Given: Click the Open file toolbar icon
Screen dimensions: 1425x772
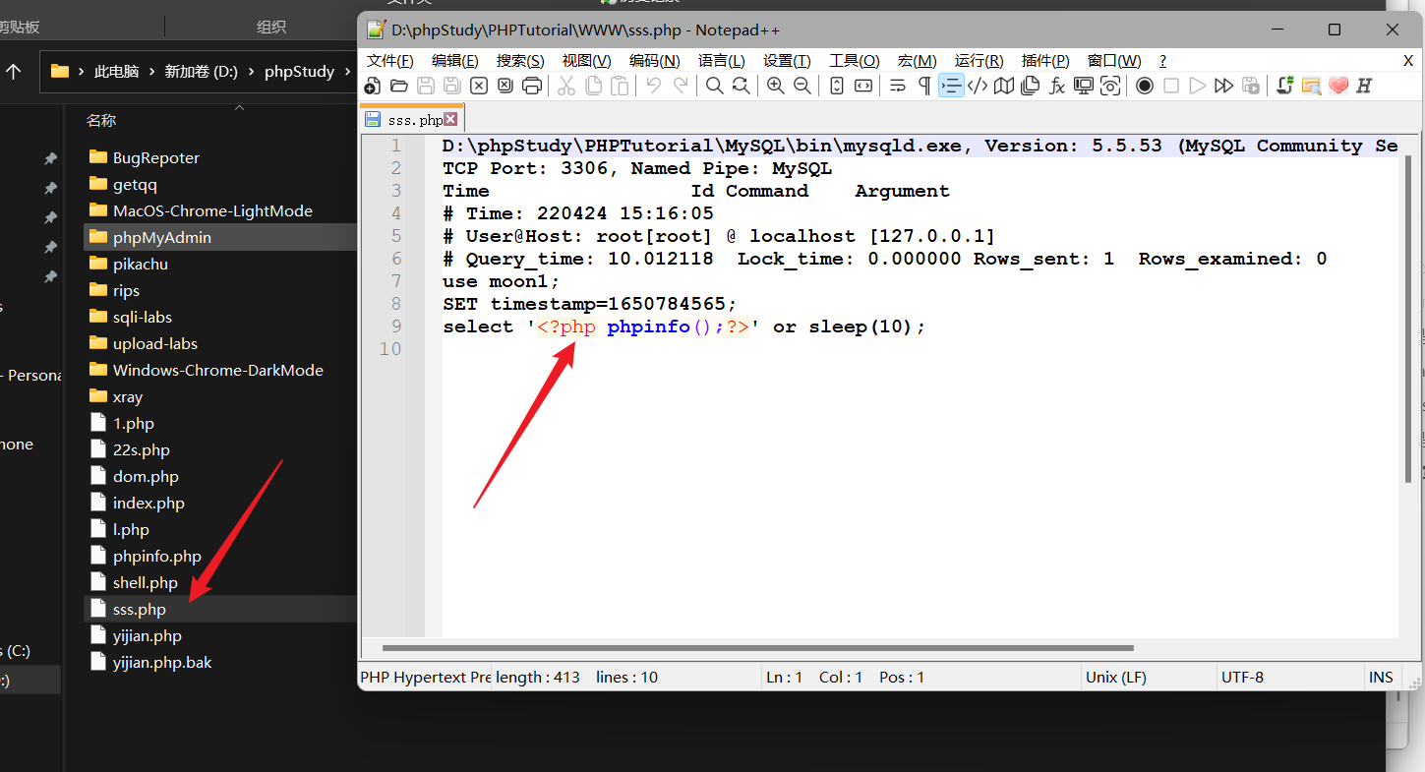Looking at the screenshot, I should pos(398,86).
